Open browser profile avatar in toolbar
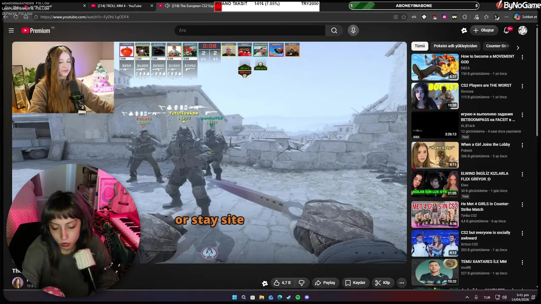 497,17
